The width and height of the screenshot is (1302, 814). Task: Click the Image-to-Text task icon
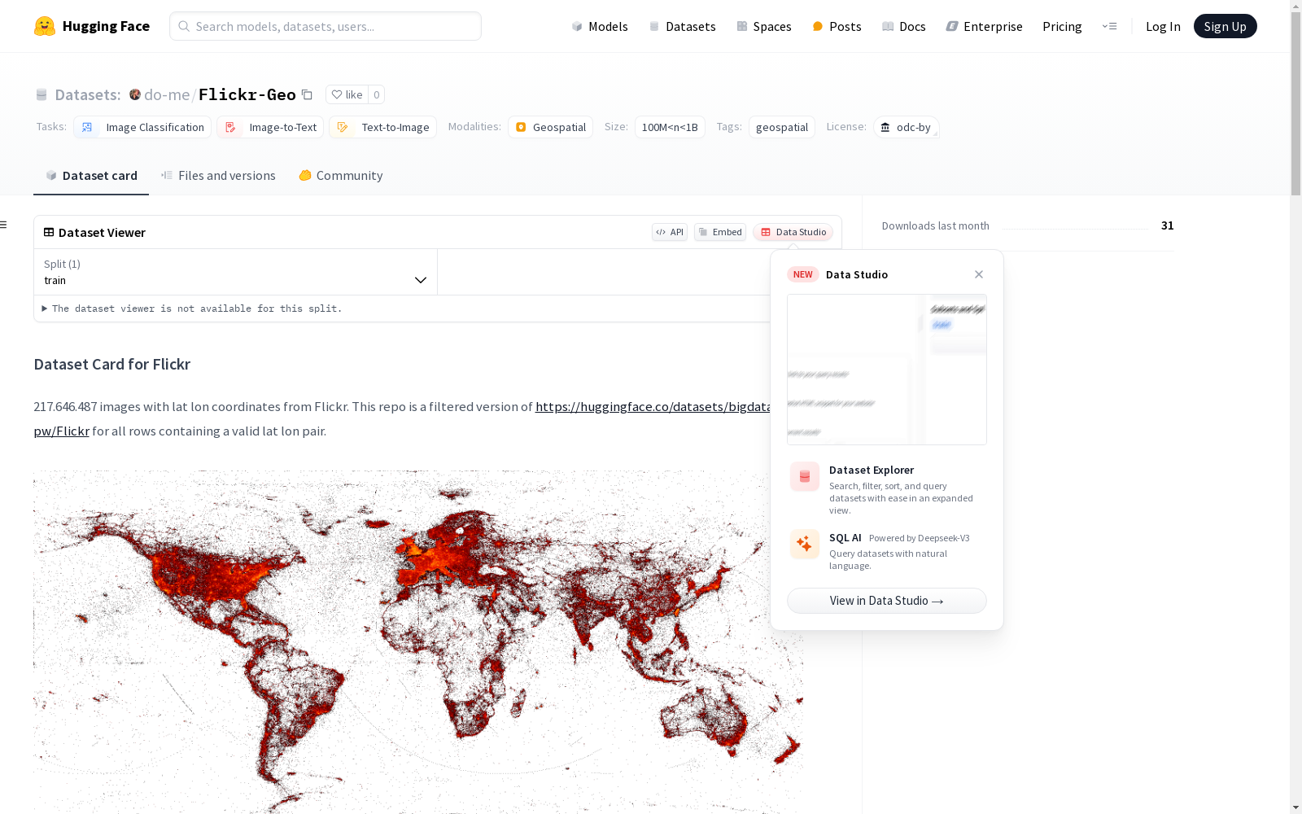click(230, 127)
